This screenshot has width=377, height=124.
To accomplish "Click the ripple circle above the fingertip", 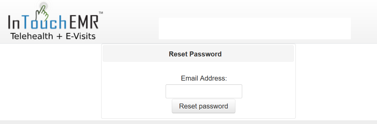I will click(x=43, y=6).
